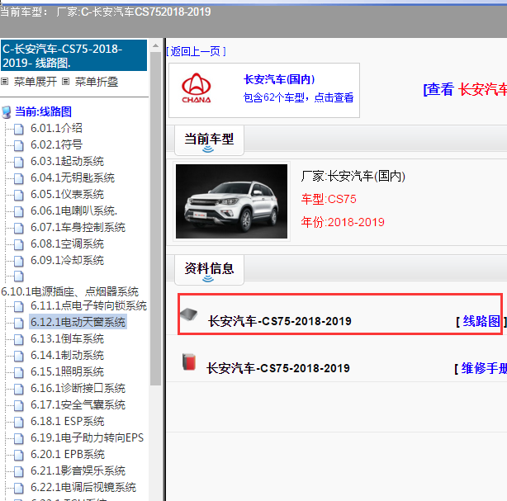The image size is (507, 501).
Task: Click the page icon beside 6.11.1点电子转向锁系统
Action: (x=18, y=306)
